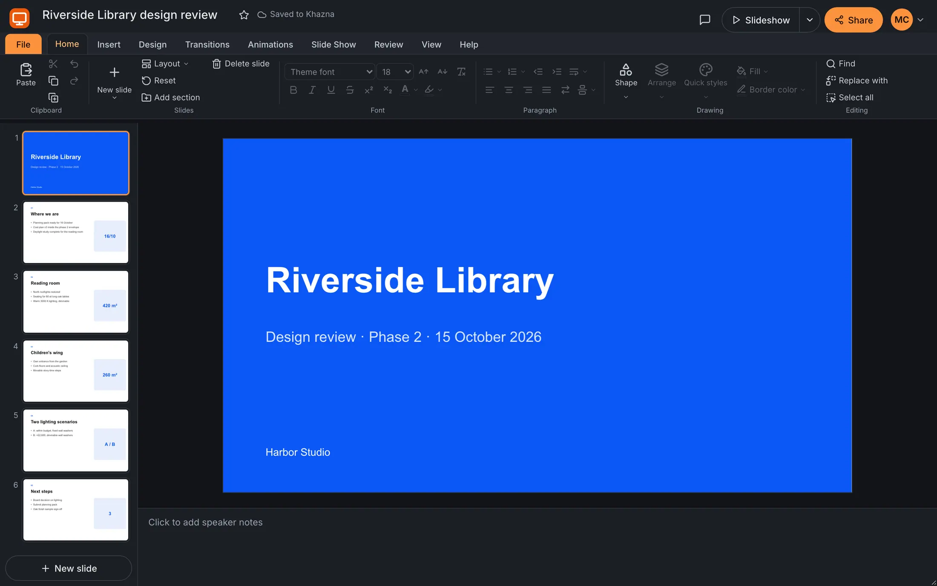Open the comments speech bubble icon

tap(705, 20)
